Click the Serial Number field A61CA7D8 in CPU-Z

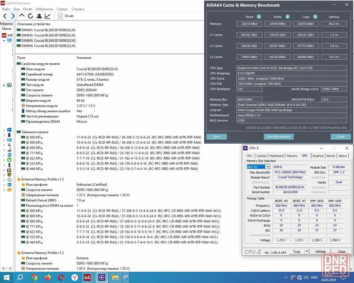(290, 192)
